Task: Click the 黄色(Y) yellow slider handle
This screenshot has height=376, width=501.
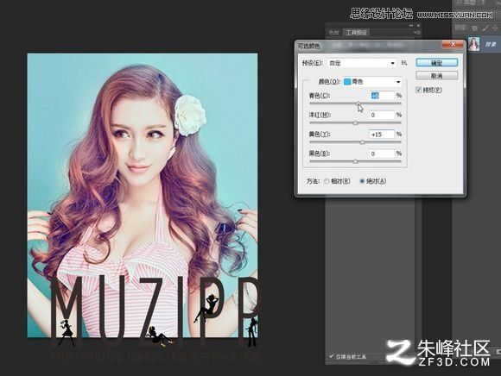Action: (x=362, y=142)
